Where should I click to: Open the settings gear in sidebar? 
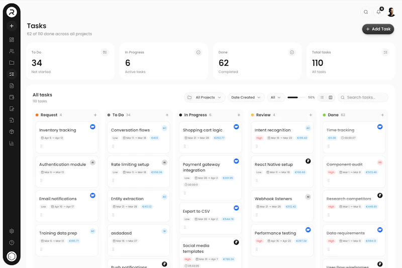point(12,231)
